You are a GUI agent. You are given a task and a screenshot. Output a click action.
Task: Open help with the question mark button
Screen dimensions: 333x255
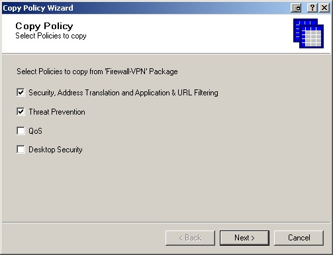pyautogui.click(x=312, y=8)
